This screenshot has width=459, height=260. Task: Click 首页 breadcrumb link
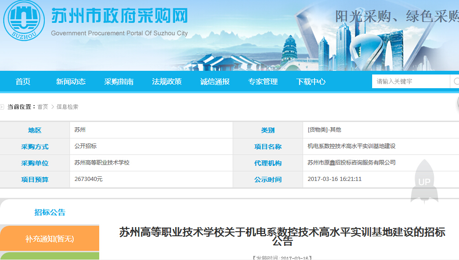click(x=43, y=107)
